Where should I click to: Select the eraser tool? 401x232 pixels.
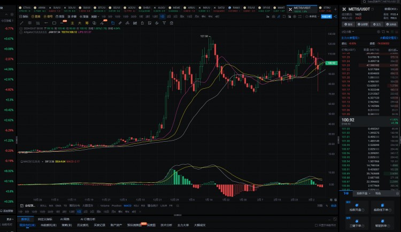(127, 23)
